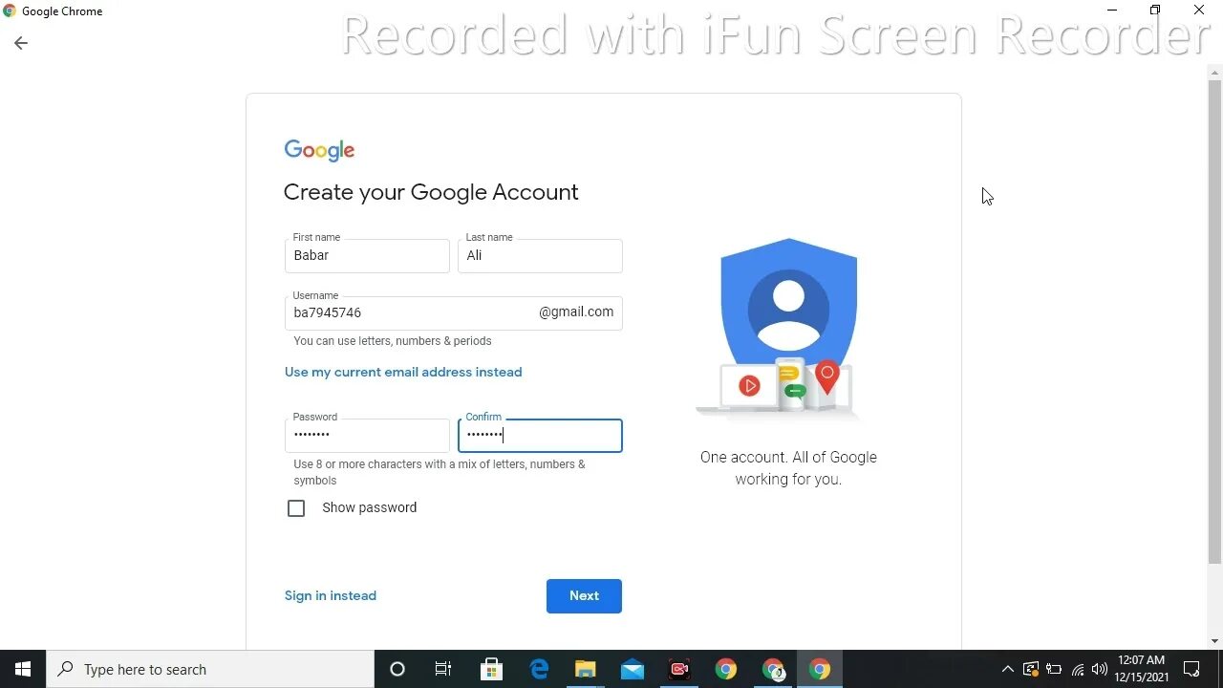Click the Sign in instead link

[x=331, y=595]
